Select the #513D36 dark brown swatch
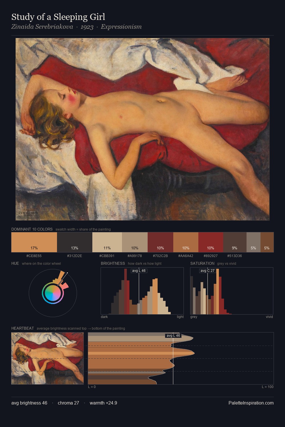 pyautogui.click(x=235, y=242)
